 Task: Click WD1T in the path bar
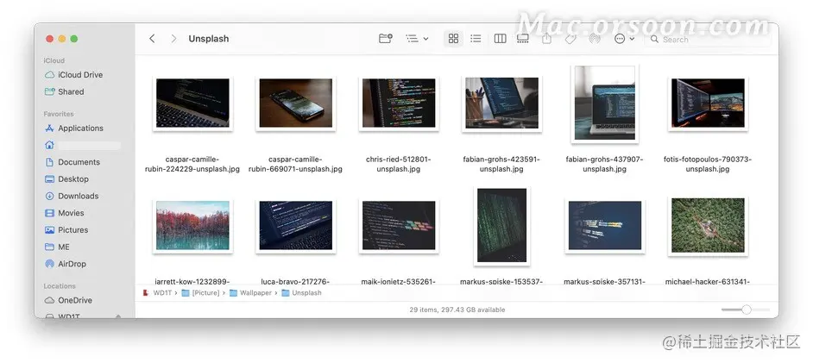157,293
